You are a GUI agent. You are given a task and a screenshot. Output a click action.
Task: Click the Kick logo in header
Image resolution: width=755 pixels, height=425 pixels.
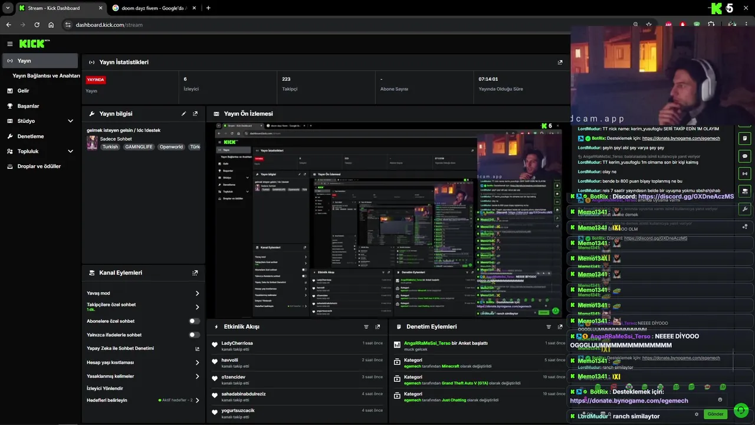[34, 44]
